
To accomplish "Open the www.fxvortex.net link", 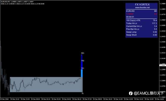I will coord(142,8).
